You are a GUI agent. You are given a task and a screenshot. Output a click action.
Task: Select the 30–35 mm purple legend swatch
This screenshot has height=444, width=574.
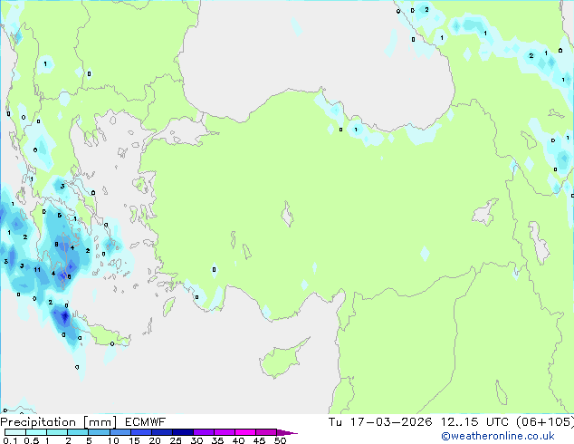[204, 432]
